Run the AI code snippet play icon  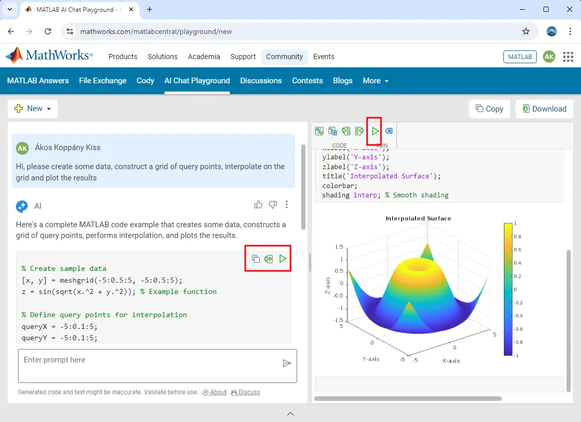pos(283,259)
